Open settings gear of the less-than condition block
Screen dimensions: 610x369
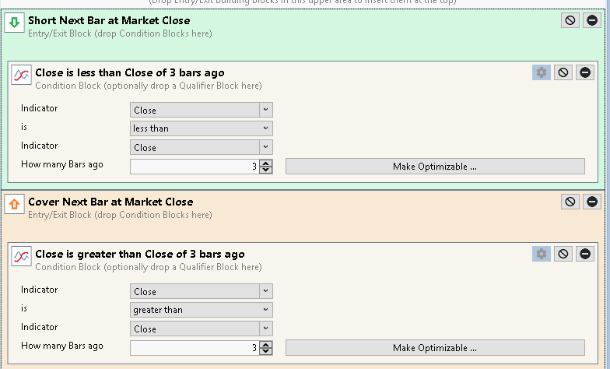pos(542,72)
